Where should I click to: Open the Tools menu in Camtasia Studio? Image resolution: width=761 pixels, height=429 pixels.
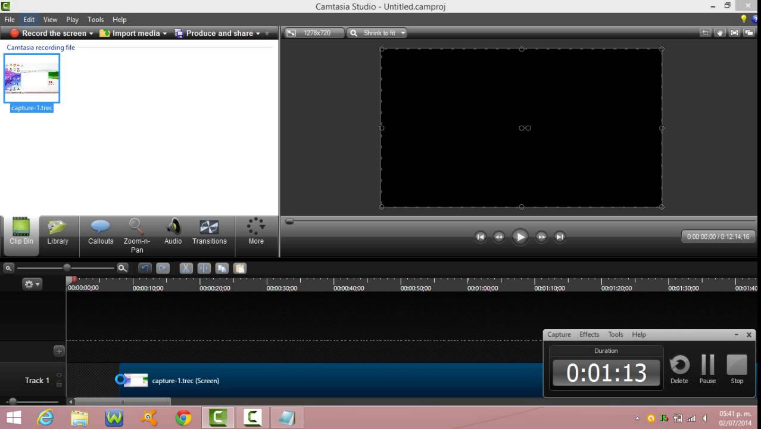[96, 20]
